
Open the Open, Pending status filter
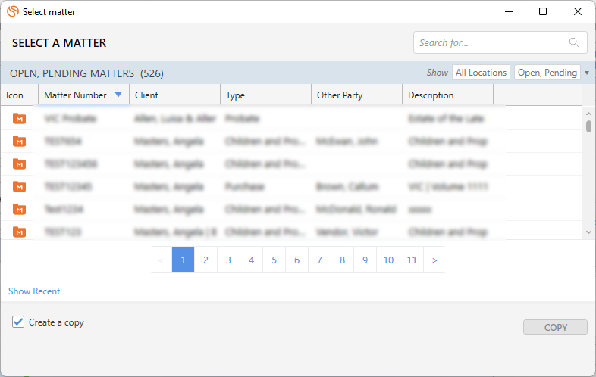(547, 73)
